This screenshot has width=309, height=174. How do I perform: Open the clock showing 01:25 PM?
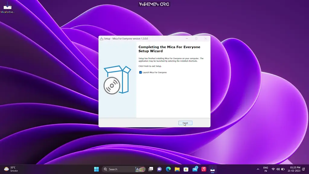[294, 169]
